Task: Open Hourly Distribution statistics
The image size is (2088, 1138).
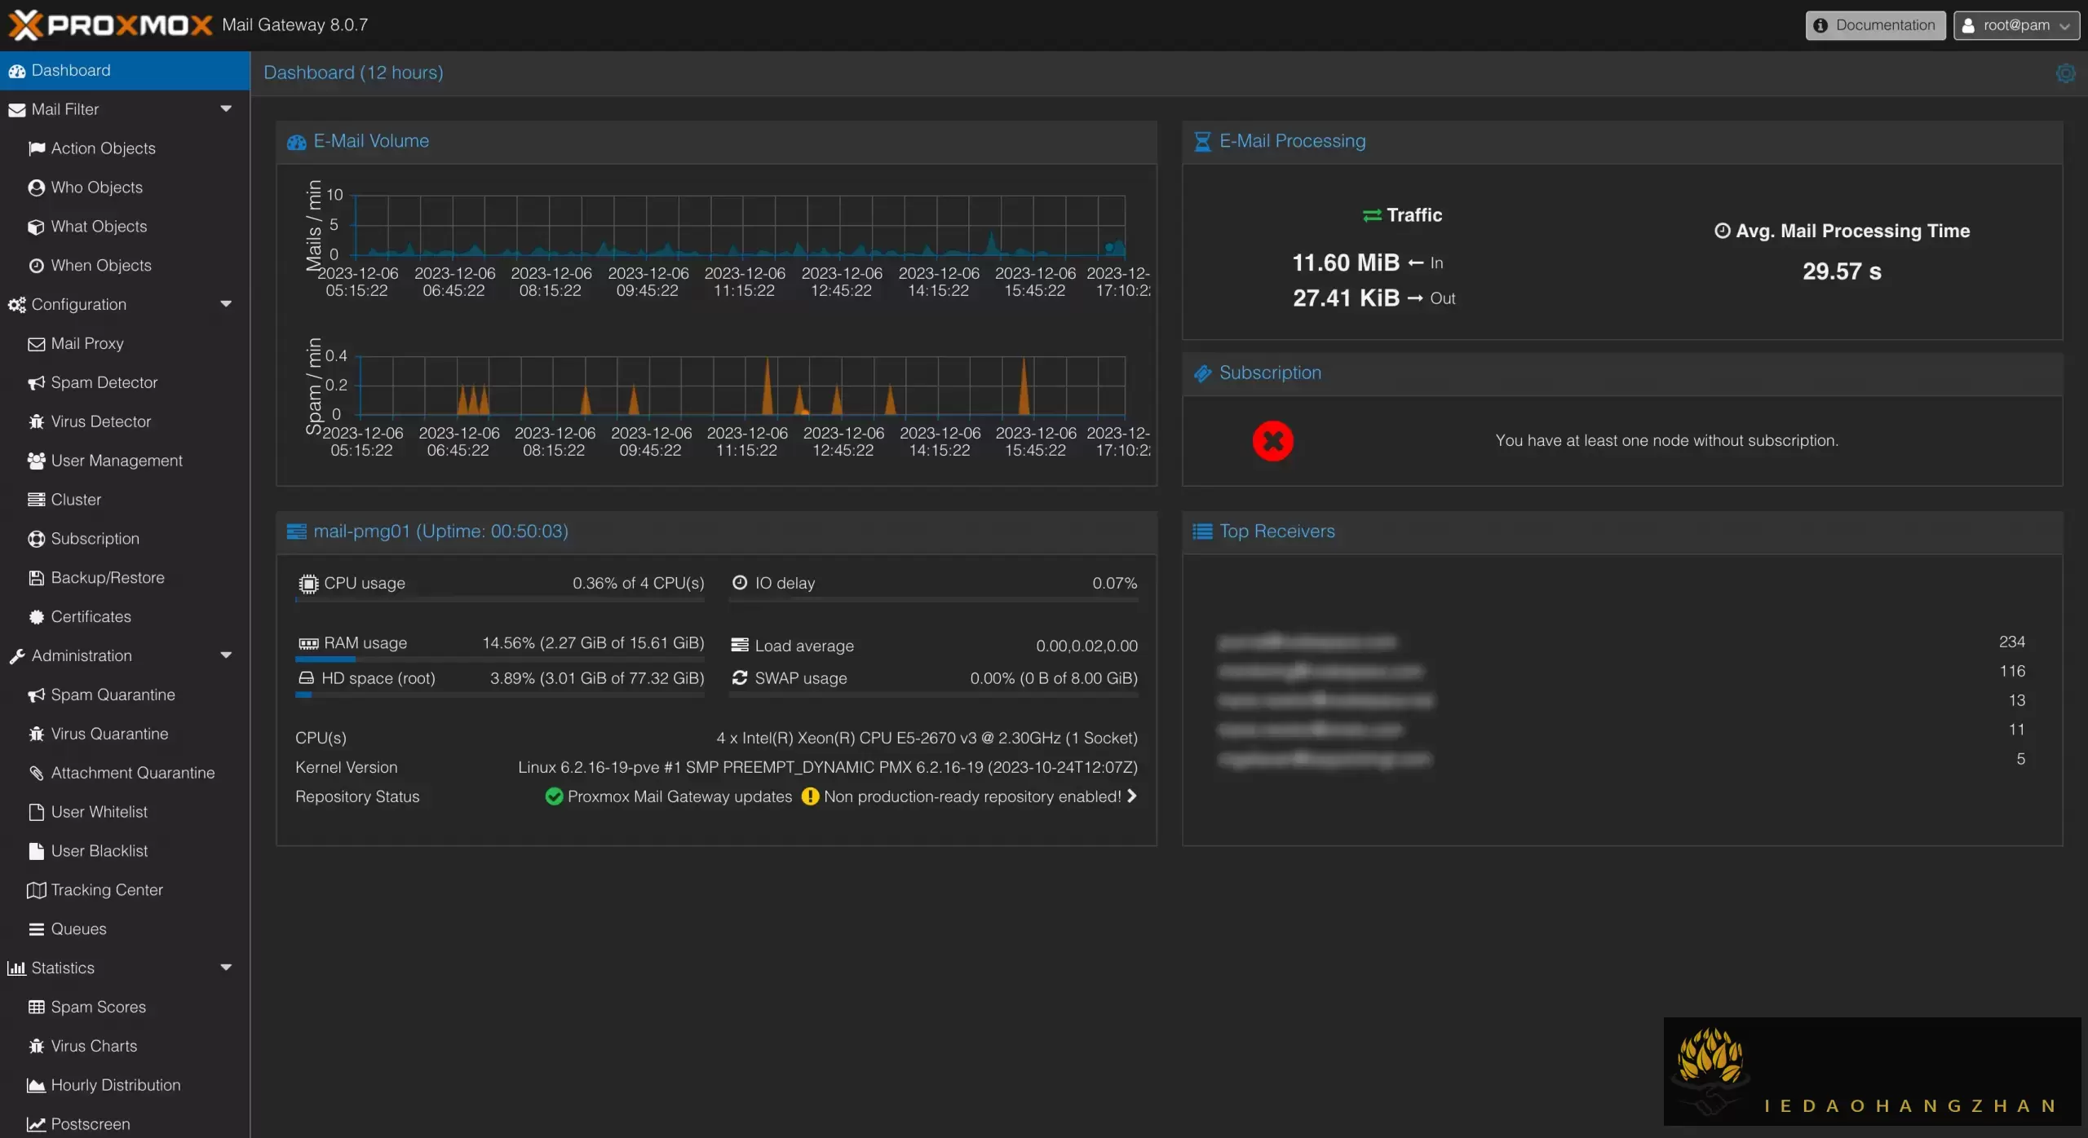Action: point(125,1086)
